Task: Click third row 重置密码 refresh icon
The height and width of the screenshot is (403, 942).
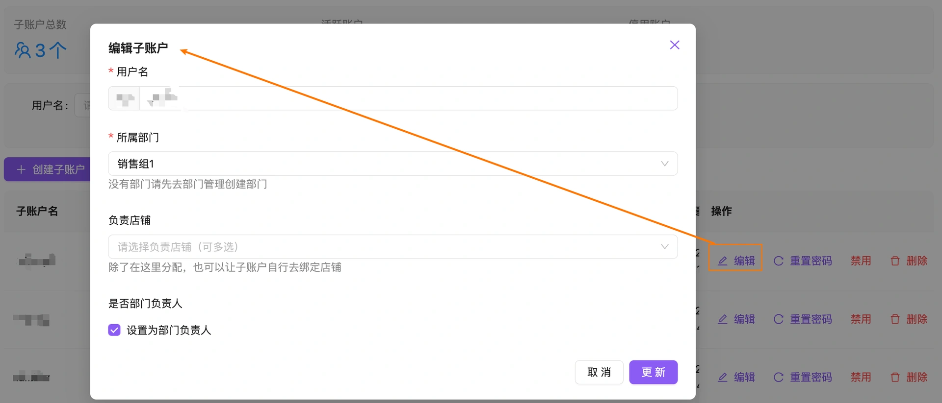Action: point(779,378)
